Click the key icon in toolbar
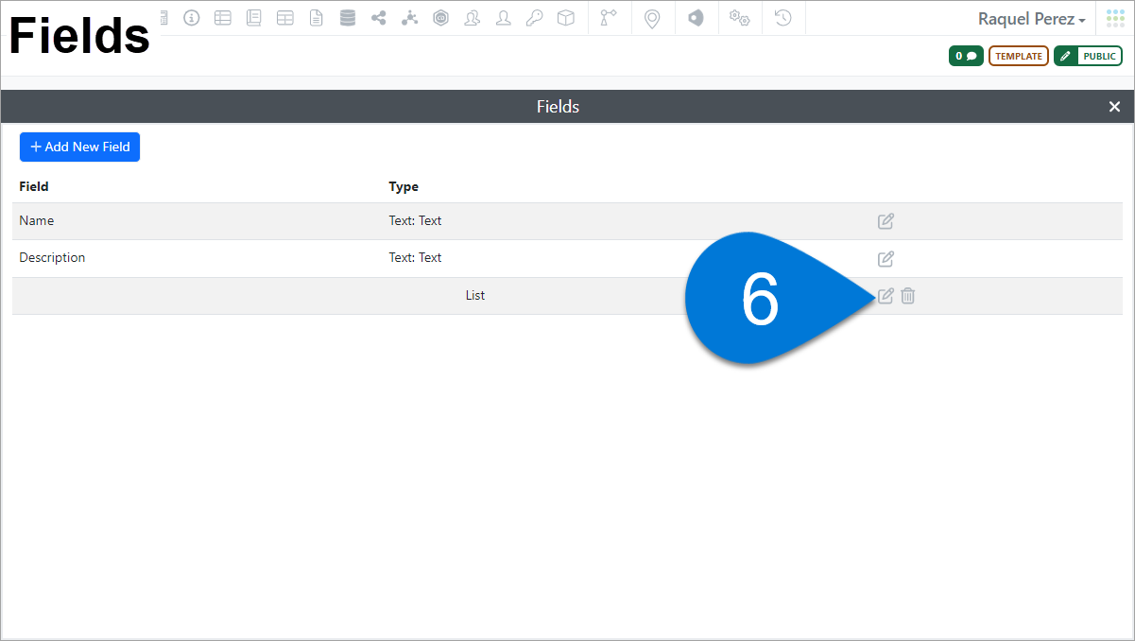Image resolution: width=1135 pixels, height=641 pixels. 535,18
